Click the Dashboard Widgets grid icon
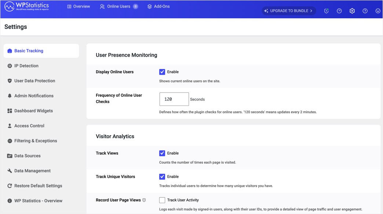This screenshot has height=214, width=383. 10,111
